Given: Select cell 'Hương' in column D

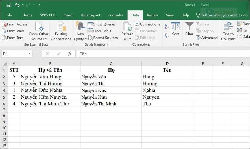Looking at the screenshot, I should 167,83.
